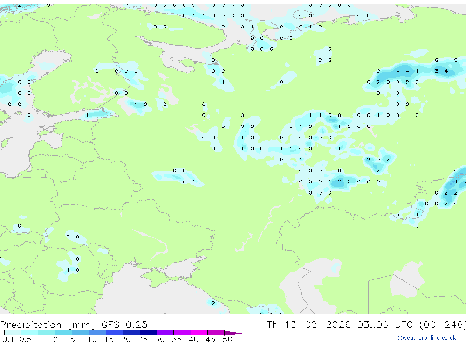466x342 pixels.
Task: Click the 0.1–0.5 mm lightest cyan legend swatch
Action: point(13,333)
